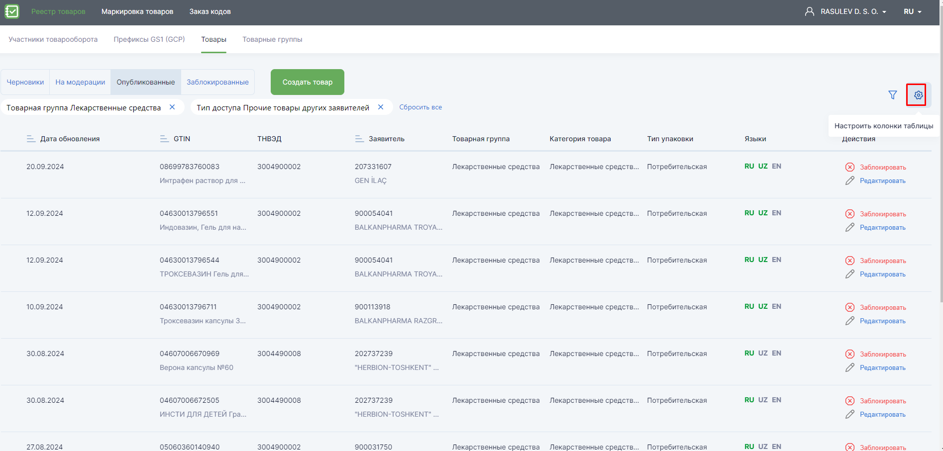Click GTIN 04630013796544 cell
The height and width of the screenshot is (451, 943).
pyautogui.click(x=190, y=260)
